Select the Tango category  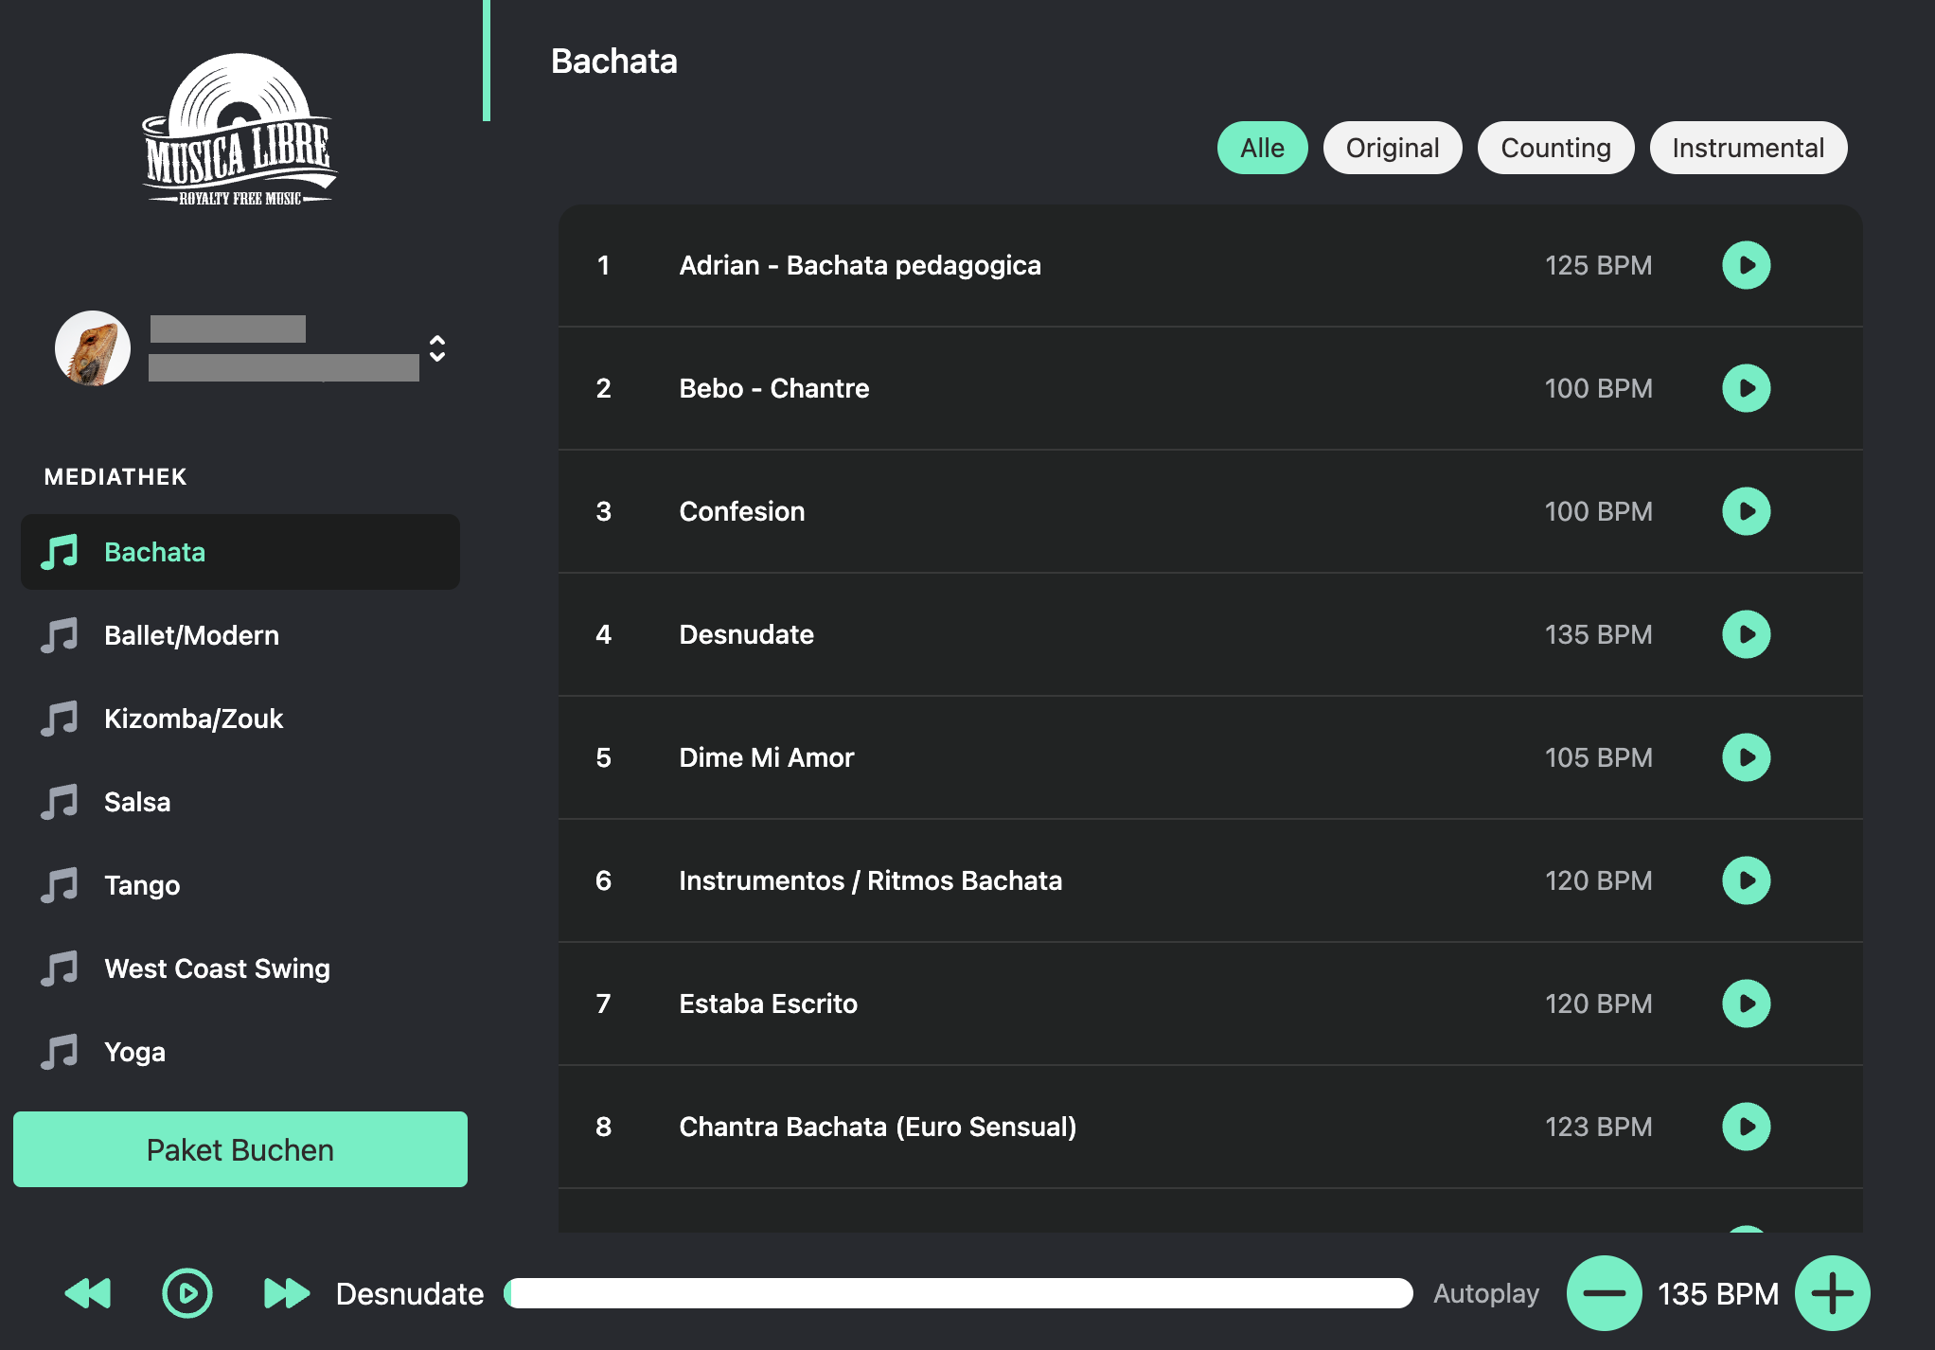pyautogui.click(x=142, y=885)
